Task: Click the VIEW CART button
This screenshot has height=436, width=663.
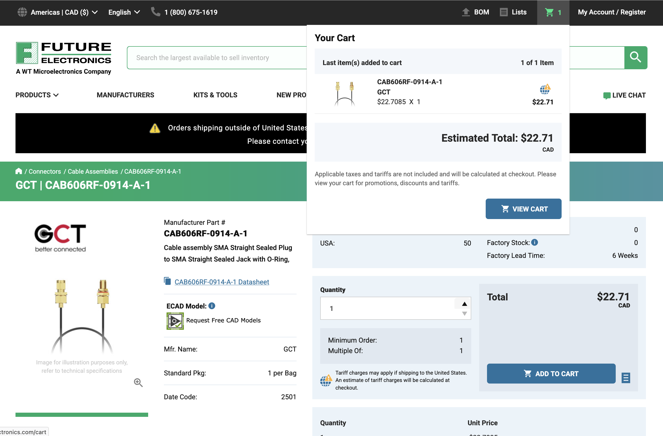Action: 523,209
